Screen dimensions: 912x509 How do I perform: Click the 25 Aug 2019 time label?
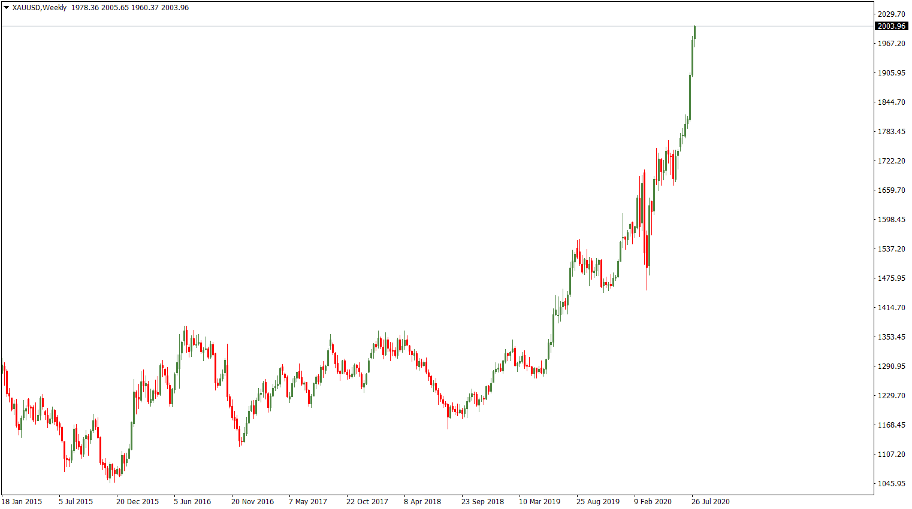click(597, 502)
